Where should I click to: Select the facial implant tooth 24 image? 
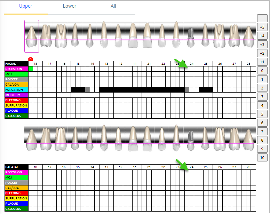[x=191, y=38]
